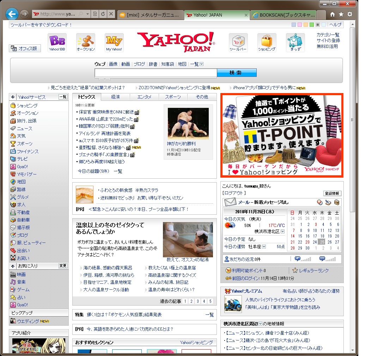
Task: Click the 変更 button beside お気に入り
Action: [x=63, y=266]
